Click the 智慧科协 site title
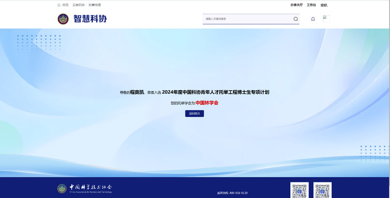 pos(90,19)
